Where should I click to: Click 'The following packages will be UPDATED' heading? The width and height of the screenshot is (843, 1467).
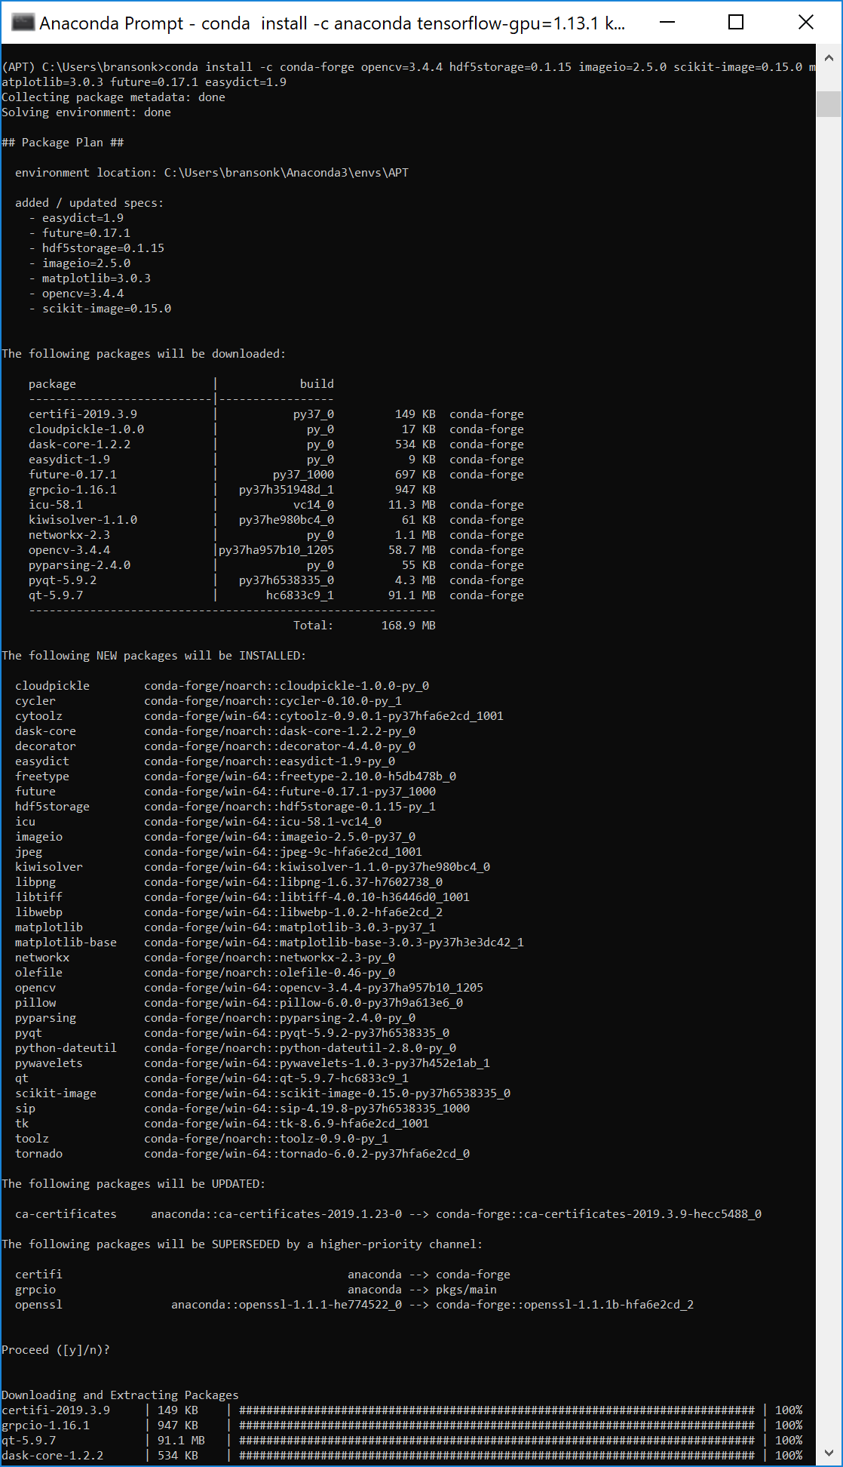[x=133, y=1184]
